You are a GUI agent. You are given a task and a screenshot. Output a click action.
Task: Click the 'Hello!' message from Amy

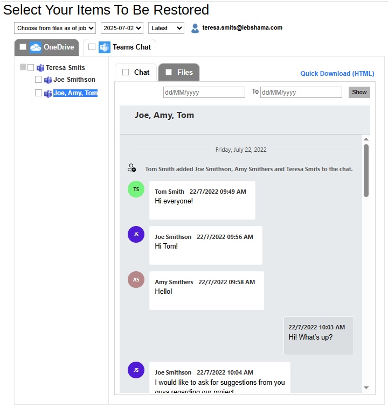coord(206,291)
